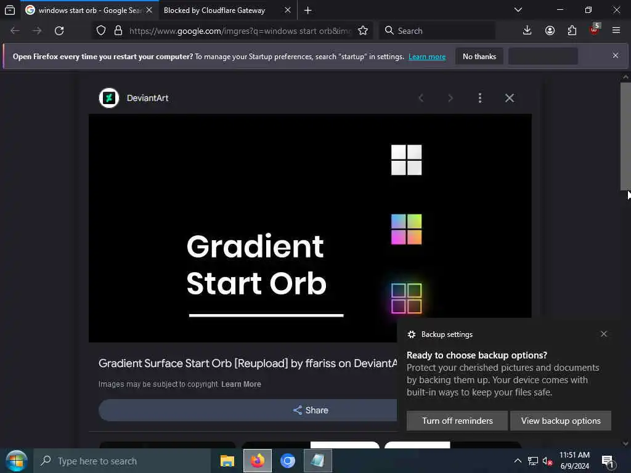List all tabs dropdown arrow
This screenshot has width=631, height=473.
tap(518, 10)
